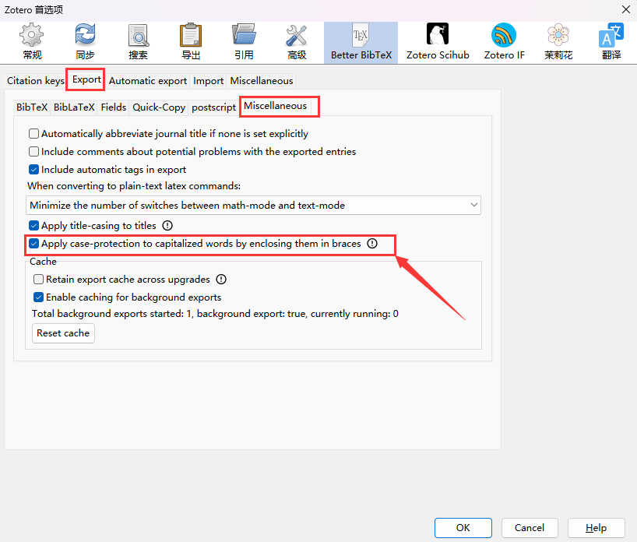The width and height of the screenshot is (637, 542).
Task: Open the 茉莉花 Jasminum preferences pane
Action: coord(558,42)
